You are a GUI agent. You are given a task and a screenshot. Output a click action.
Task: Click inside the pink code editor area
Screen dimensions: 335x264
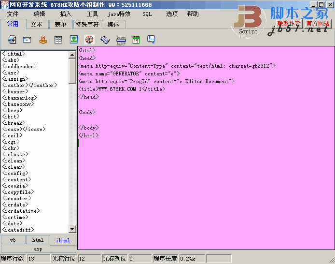pos(206,148)
